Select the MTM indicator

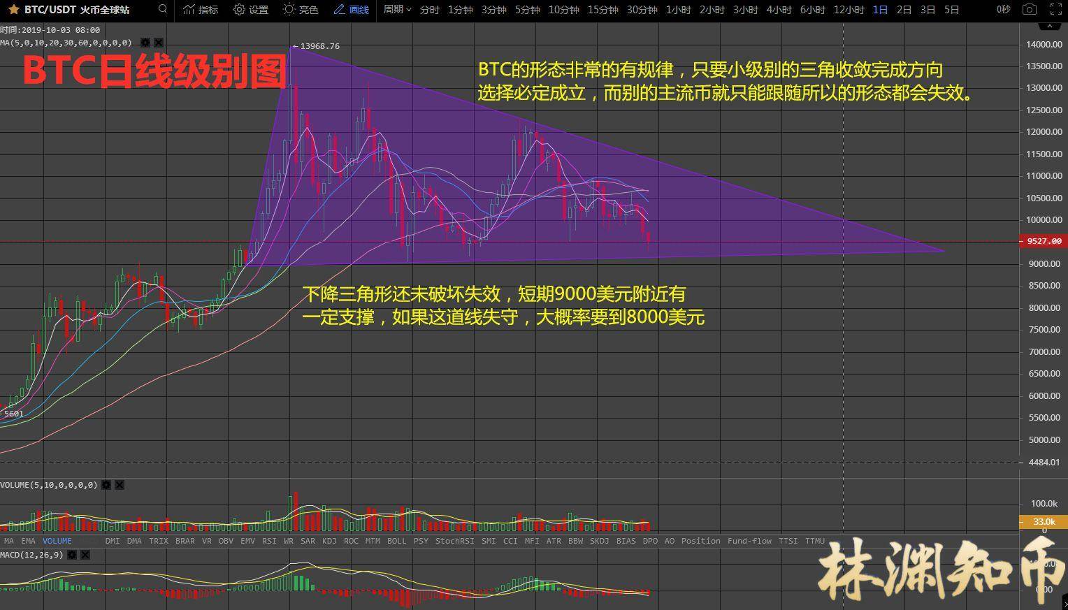373,541
